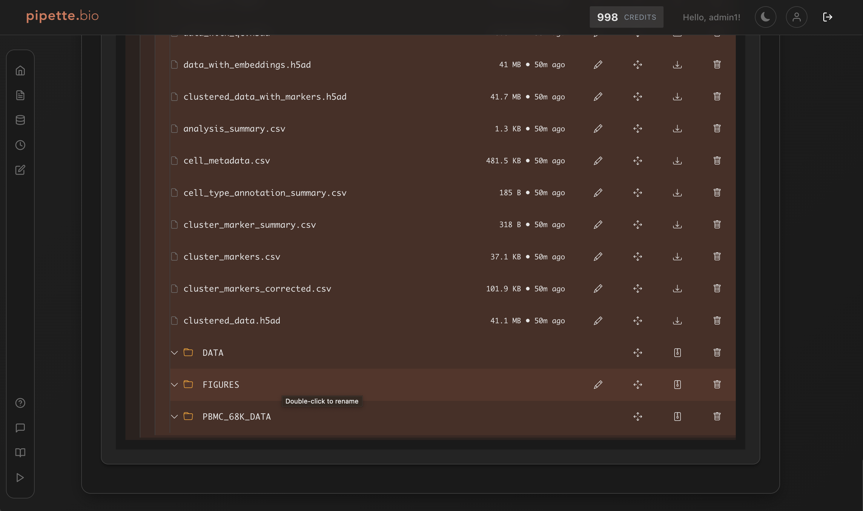The width and height of the screenshot is (863, 511).
Task: Click the 998 credits button
Action: 626,17
